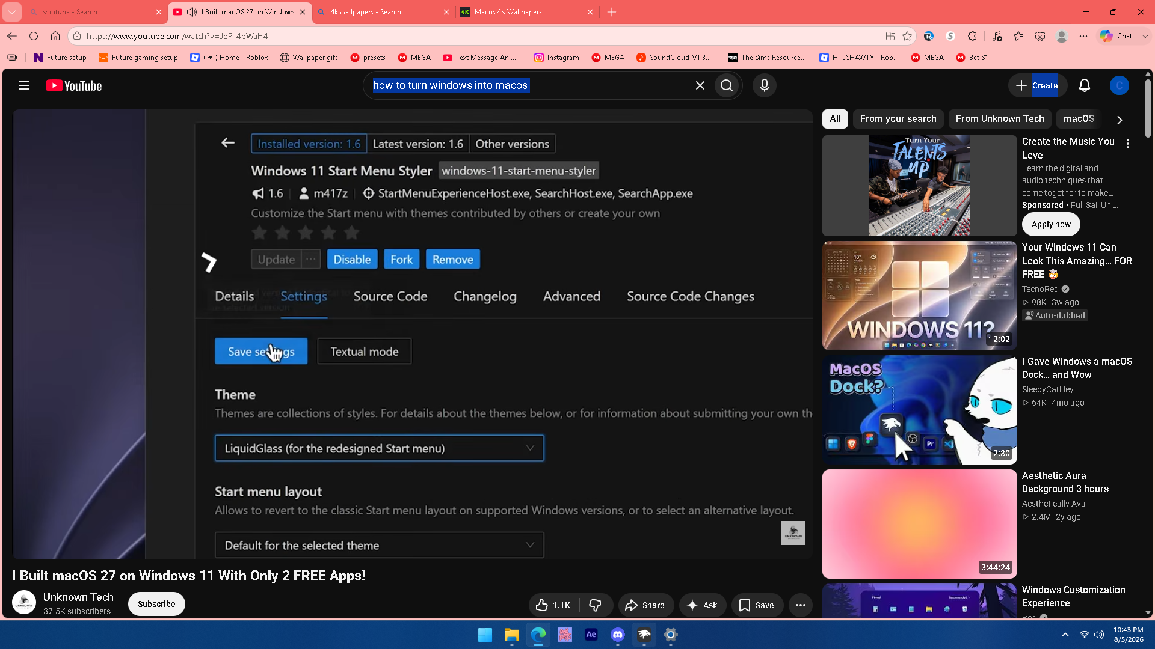Open split screen from address bar
Viewport: 1155px width, 649px height.
pyautogui.click(x=890, y=36)
